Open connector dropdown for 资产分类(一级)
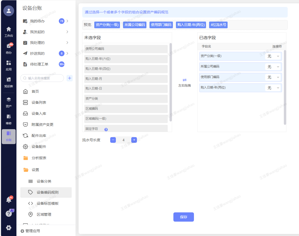 tap(273, 56)
